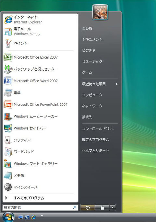The image size is (156, 222).
Task: Click the cat user account picture
Action: [100, 12]
